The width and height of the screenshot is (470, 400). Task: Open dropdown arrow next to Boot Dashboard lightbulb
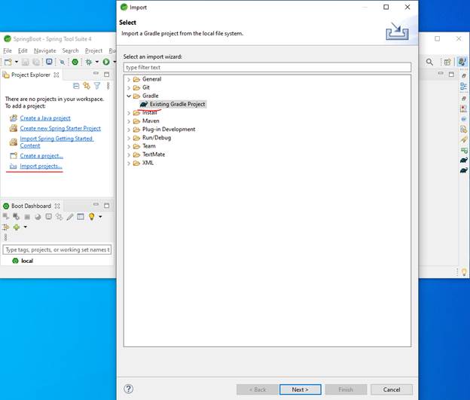tap(100, 216)
